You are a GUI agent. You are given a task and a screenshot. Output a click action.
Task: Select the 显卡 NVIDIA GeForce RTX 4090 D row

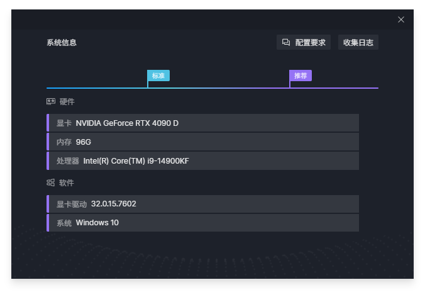pyautogui.click(x=202, y=123)
